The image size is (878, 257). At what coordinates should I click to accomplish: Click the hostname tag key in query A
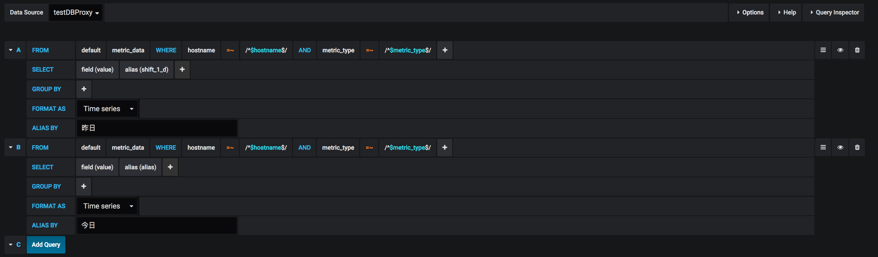pos(201,50)
